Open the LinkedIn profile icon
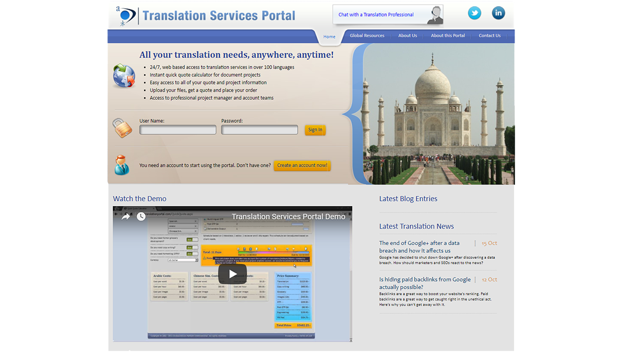This screenshot has height=352, width=627. click(x=498, y=13)
